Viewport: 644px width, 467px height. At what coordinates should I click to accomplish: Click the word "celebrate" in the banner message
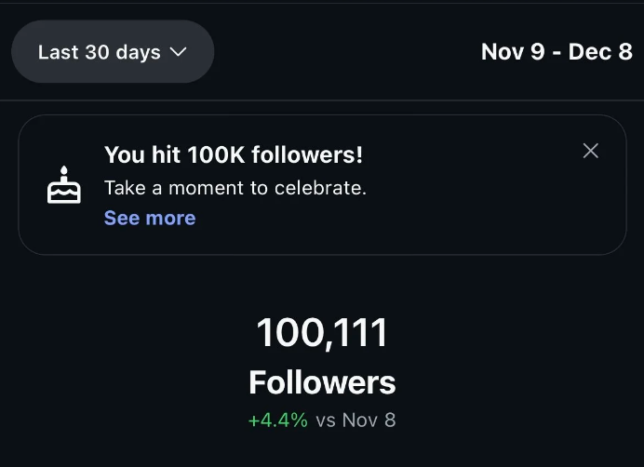pos(318,188)
